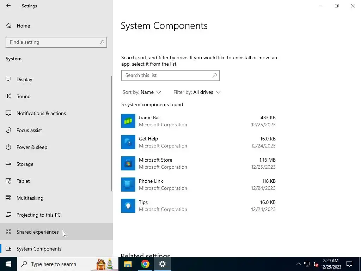Viewport: 361px width, 271px height.
Task: Click the Settings gear taskbar icon
Action: [x=162, y=264]
